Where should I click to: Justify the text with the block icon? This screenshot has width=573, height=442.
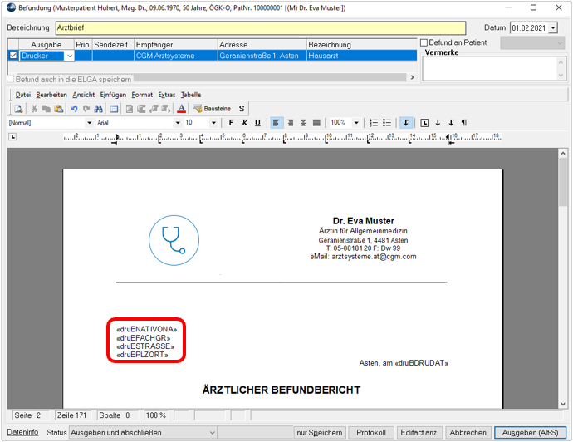click(317, 123)
